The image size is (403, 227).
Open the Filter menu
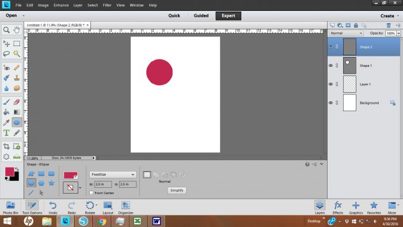pyautogui.click(x=107, y=5)
